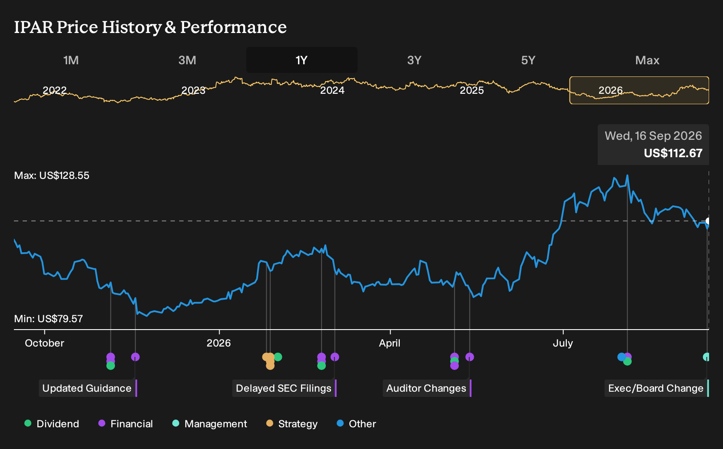Switch chart to 3Y range
Image resolution: width=723 pixels, height=449 pixels.
coord(414,60)
